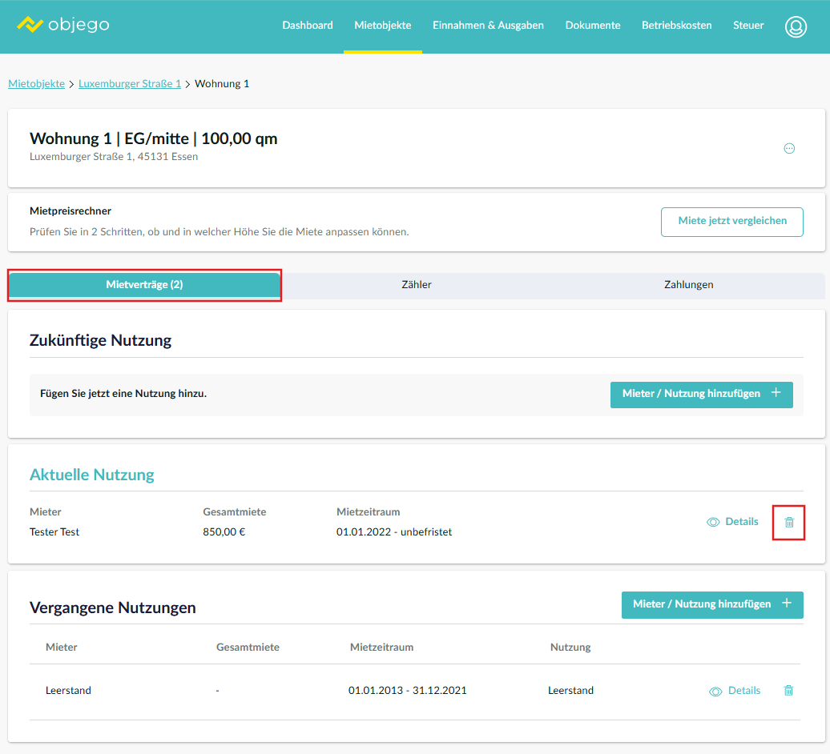Navigate to Betriebskosten
Viewport: 830px width, 754px height.
tap(676, 26)
